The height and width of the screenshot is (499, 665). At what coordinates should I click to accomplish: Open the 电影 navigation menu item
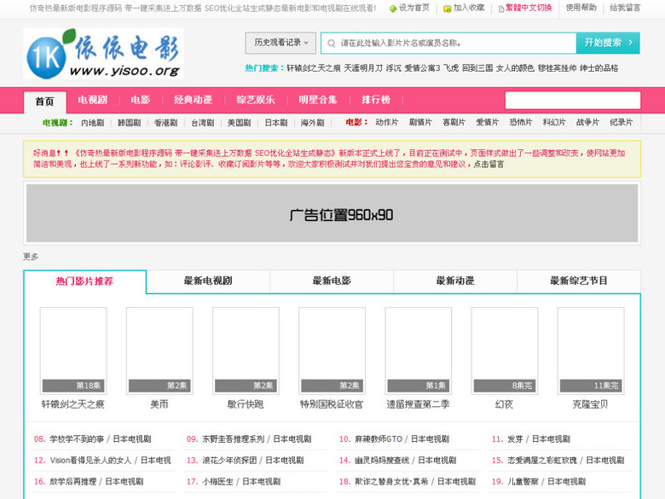(x=141, y=100)
